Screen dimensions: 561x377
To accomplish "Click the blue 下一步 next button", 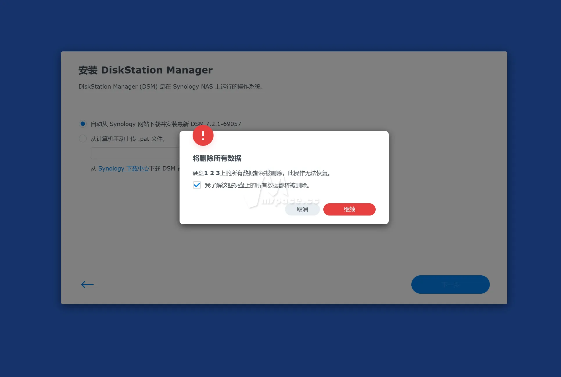I will click(x=450, y=284).
